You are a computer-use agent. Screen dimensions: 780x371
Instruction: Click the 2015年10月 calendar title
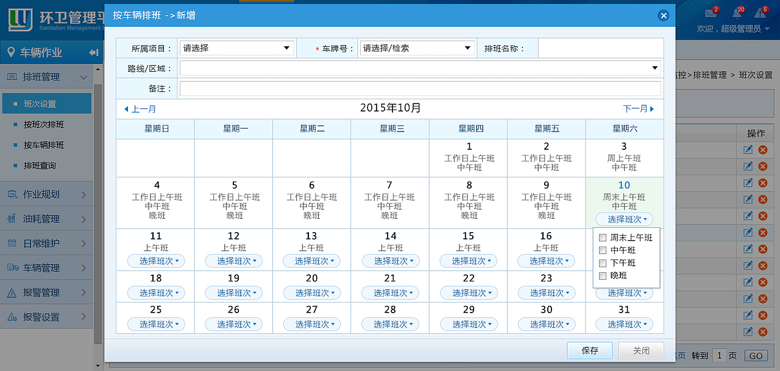[x=391, y=108]
